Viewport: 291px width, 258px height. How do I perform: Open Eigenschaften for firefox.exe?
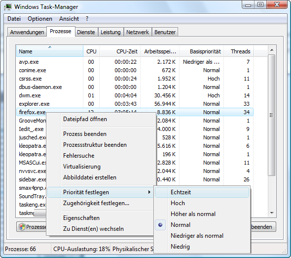pyautogui.click(x=101, y=218)
